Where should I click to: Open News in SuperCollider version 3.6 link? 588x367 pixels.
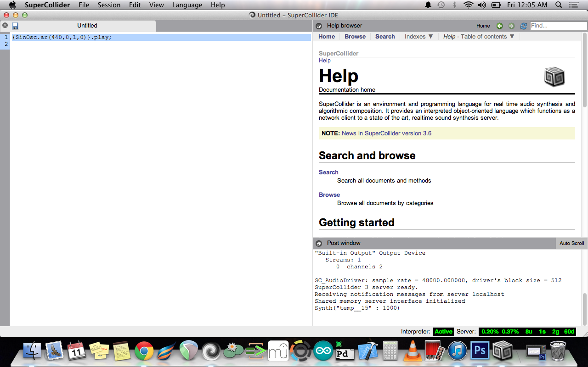click(x=386, y=133)
